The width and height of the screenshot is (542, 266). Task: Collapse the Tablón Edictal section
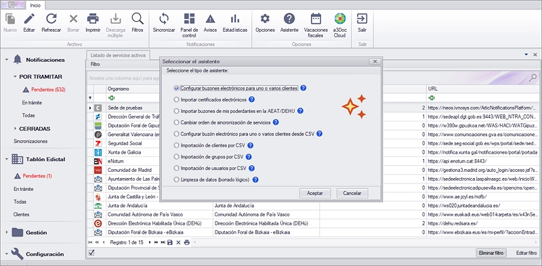point(7,159)
